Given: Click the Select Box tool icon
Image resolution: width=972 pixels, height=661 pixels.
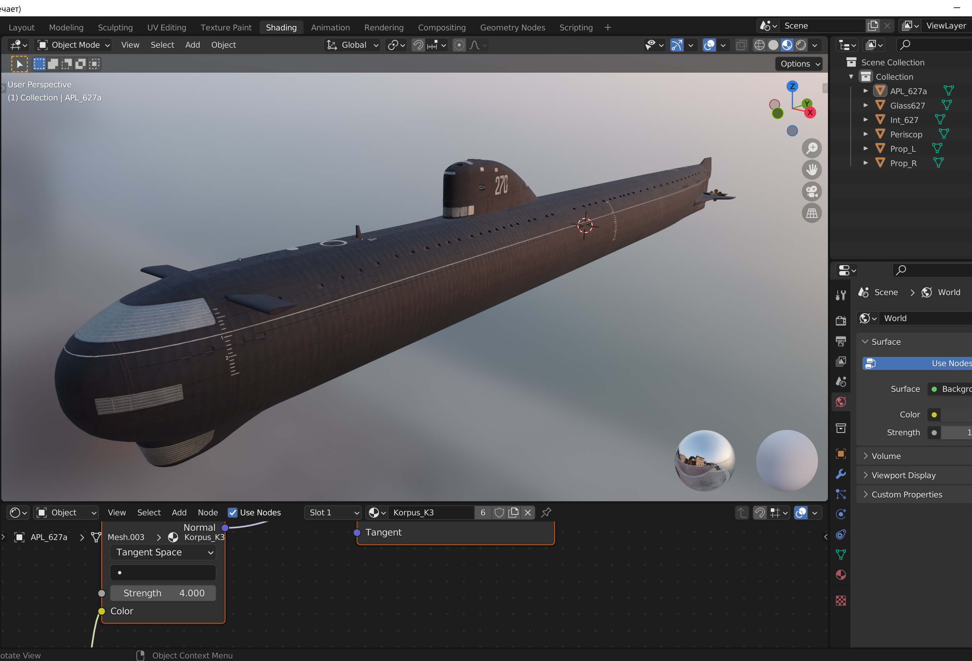Looking at the screenshot, I should [19, 64].
